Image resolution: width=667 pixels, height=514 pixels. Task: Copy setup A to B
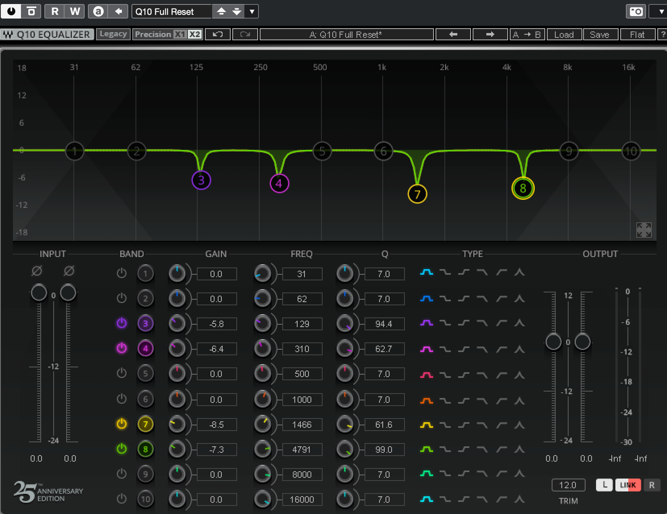coord(527,34)
